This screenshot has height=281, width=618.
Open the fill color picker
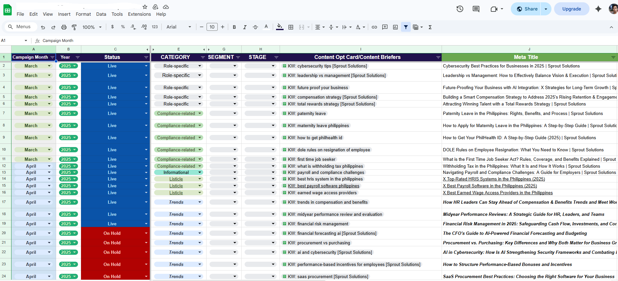(x=280, y=27)
